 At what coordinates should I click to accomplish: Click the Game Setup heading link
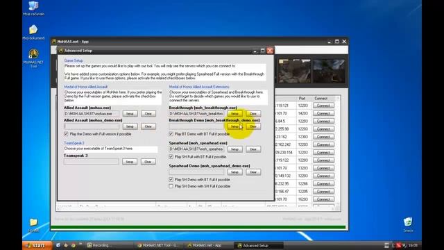pos(74,60)
